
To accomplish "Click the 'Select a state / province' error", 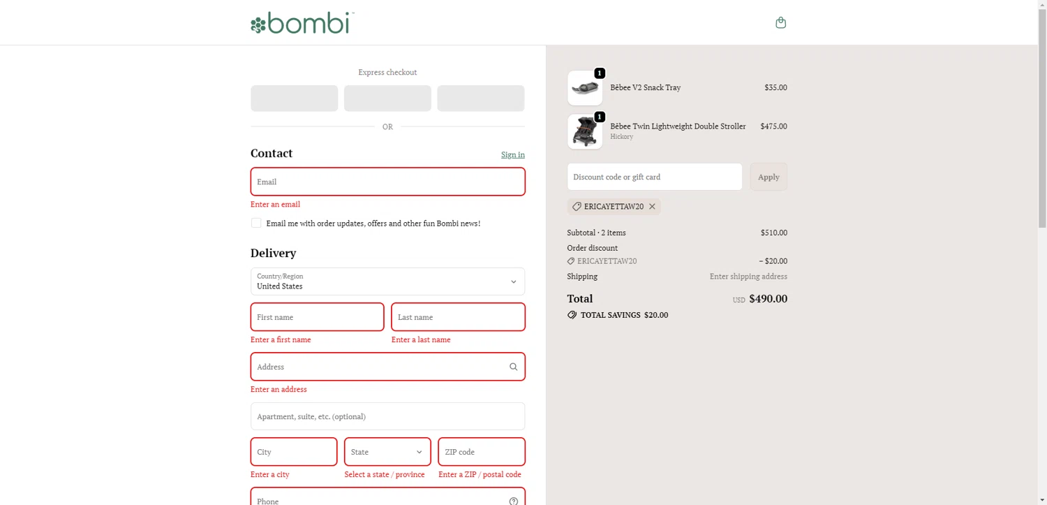I will click(x=385, y=475).
